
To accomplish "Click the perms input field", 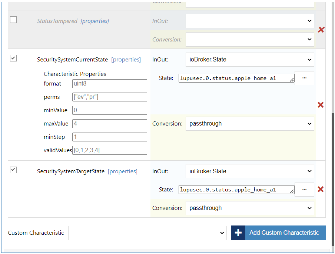I will [x=110, y=97].
